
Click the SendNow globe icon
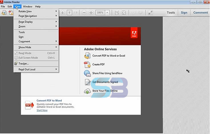click(x=87, y=73)
